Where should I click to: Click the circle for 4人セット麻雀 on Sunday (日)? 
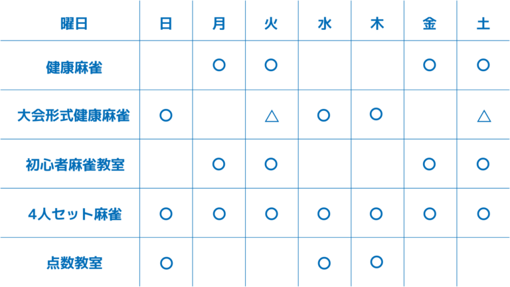(x=166, y=213)
